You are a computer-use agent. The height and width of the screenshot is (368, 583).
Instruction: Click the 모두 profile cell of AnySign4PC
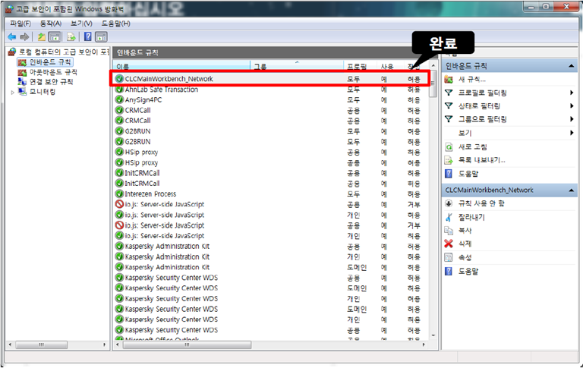(x=353, y=100)
